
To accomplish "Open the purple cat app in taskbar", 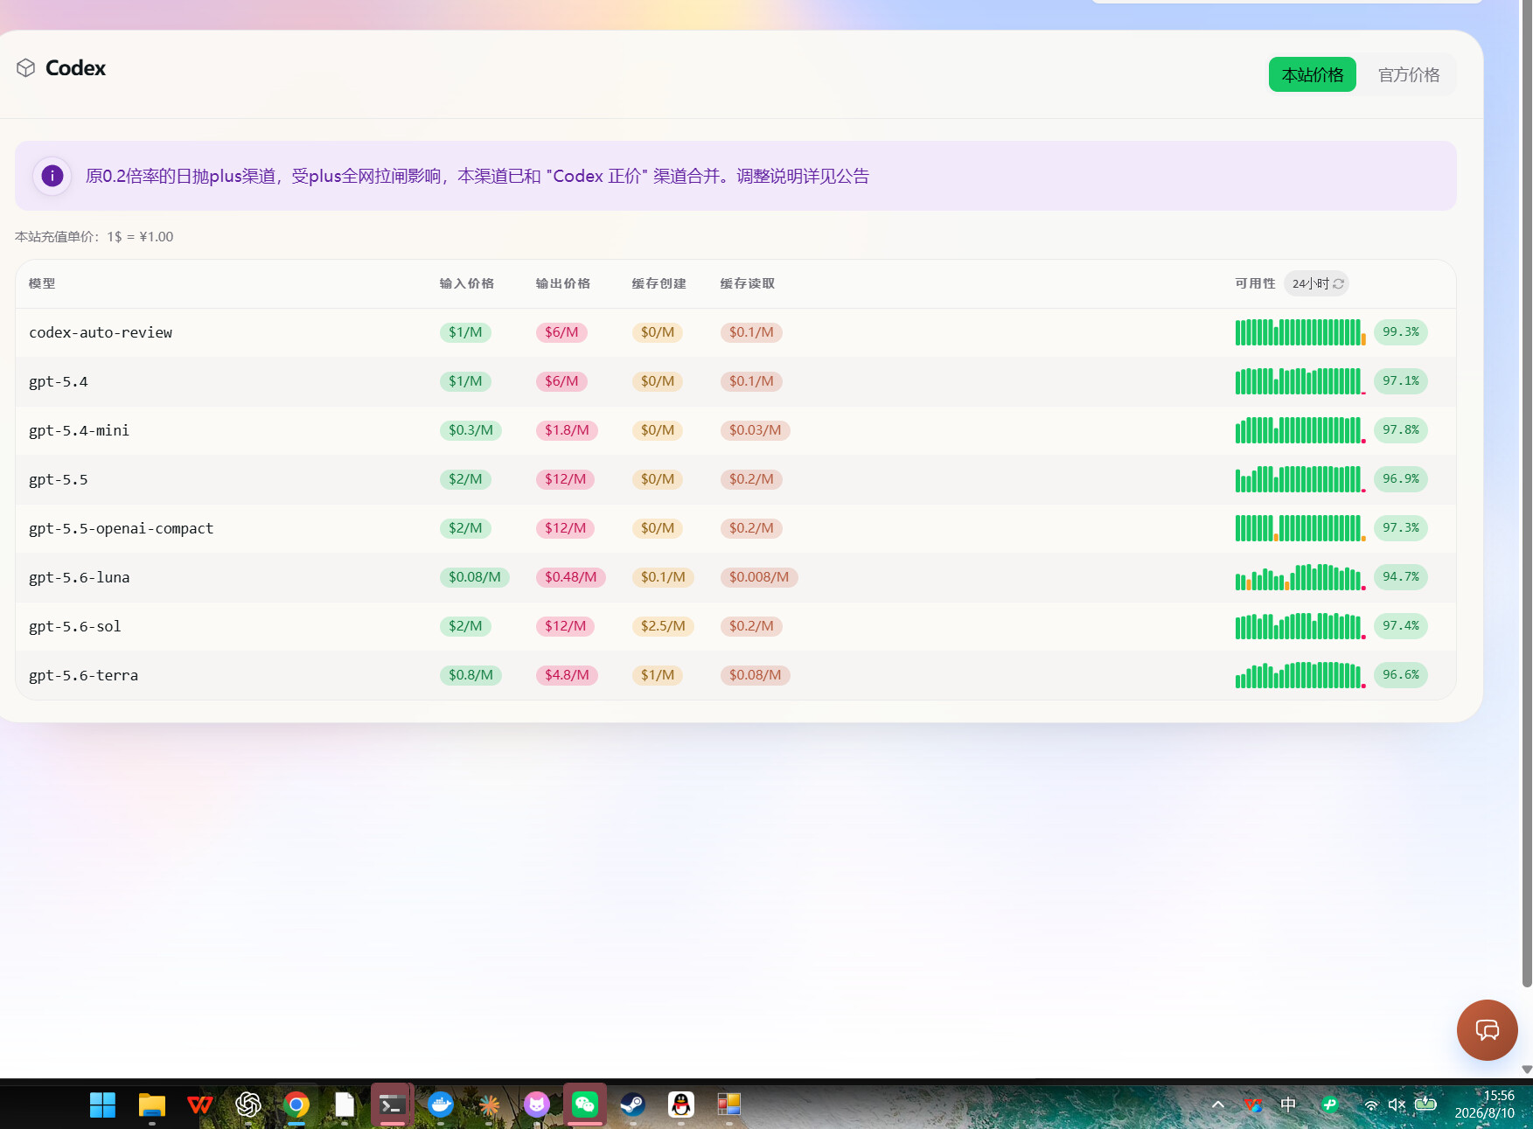I will (537, 1105).
